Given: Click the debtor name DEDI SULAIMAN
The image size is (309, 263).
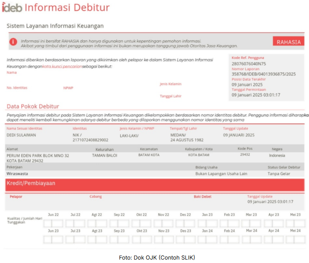Looking at the screenshot, I should [x=21, y=135].
